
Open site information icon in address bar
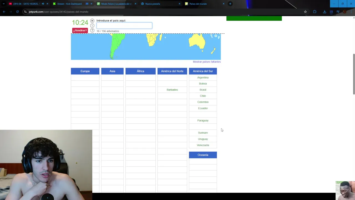25,12
